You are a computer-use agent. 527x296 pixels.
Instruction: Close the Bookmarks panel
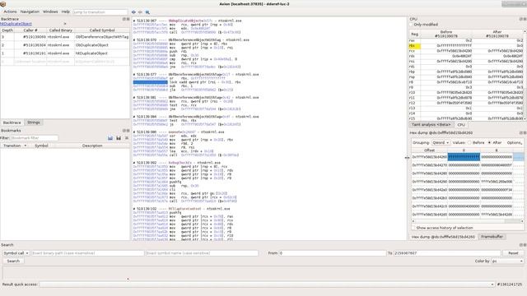pyautogui.click(x=128, y=131)
